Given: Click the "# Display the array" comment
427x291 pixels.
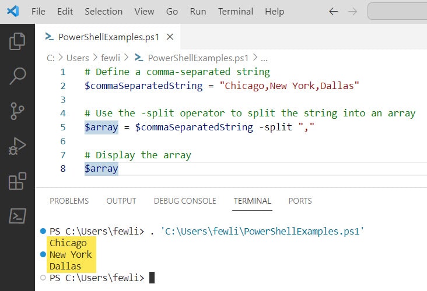Looking at the screenshot, I should [138, 155].
